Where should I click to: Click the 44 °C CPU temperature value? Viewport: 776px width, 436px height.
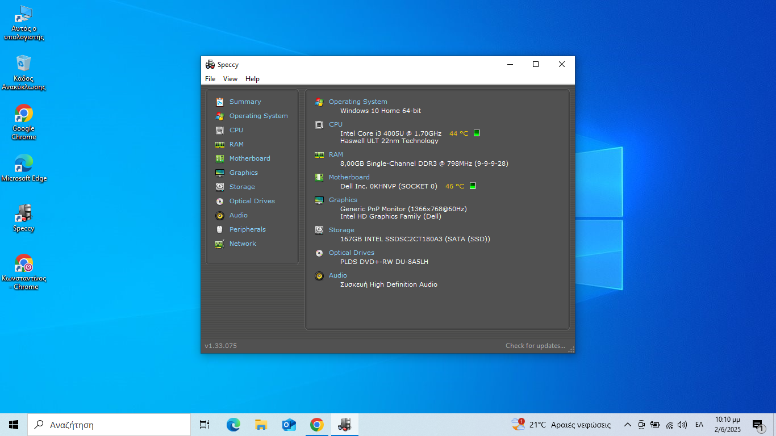458,133
